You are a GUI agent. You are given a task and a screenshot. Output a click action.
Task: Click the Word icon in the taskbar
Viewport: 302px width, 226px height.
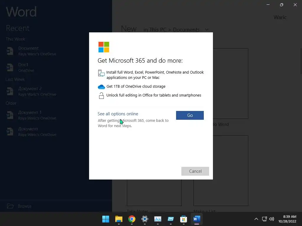196,219
